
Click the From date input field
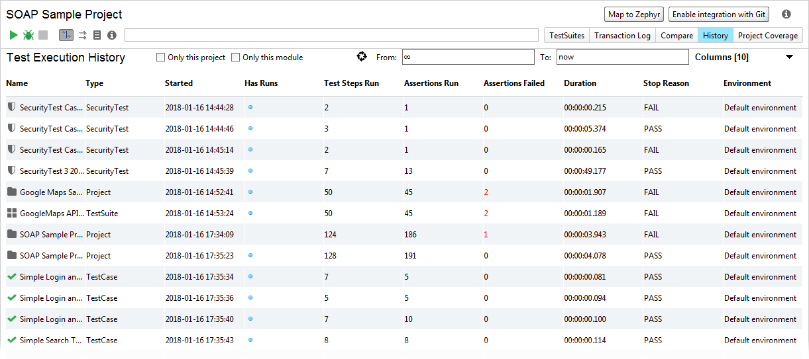[x=466, y=58]
